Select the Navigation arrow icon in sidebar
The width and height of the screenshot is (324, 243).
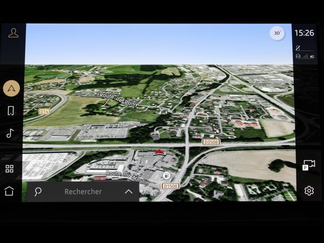coord(11,88)
